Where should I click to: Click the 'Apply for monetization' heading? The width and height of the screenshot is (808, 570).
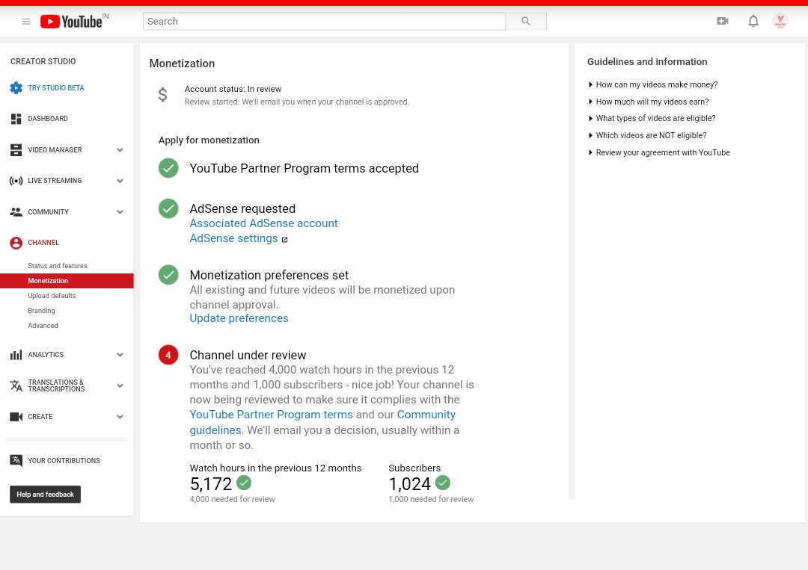(x=209, y=140)
